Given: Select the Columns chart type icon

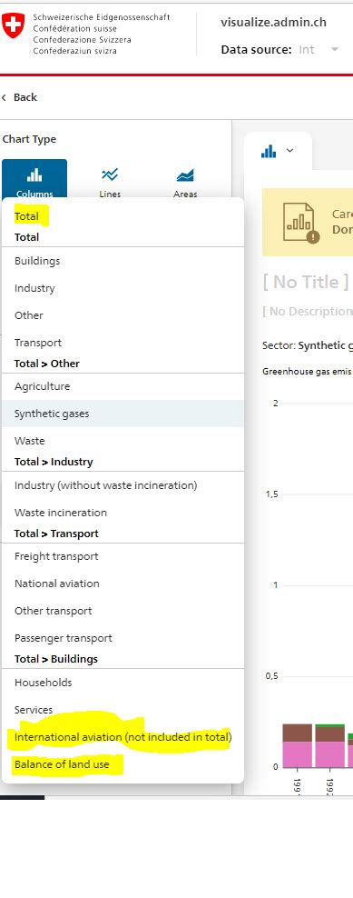Looking at the screenshot, I should 34,175.
